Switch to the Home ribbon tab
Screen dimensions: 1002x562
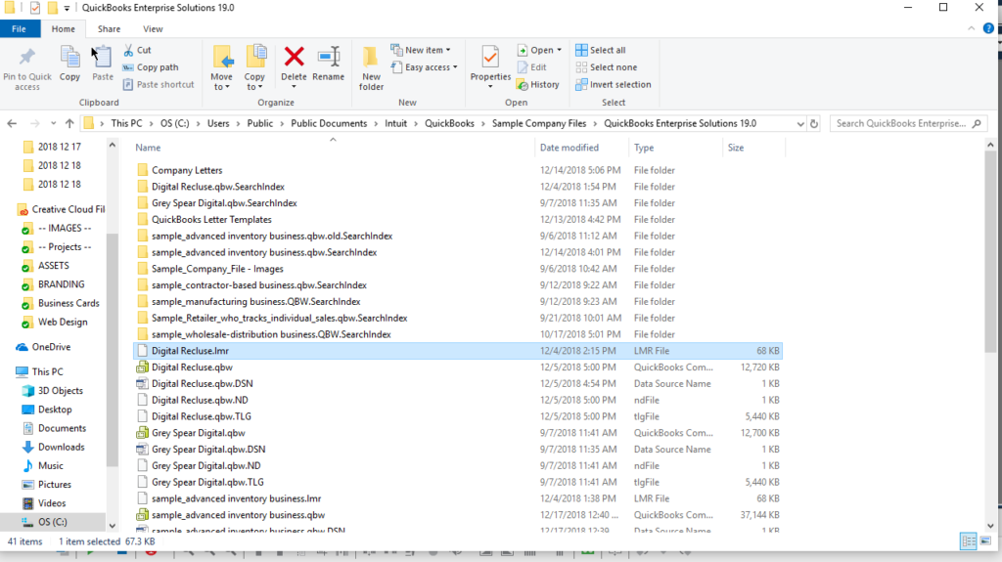click(64, 28)
